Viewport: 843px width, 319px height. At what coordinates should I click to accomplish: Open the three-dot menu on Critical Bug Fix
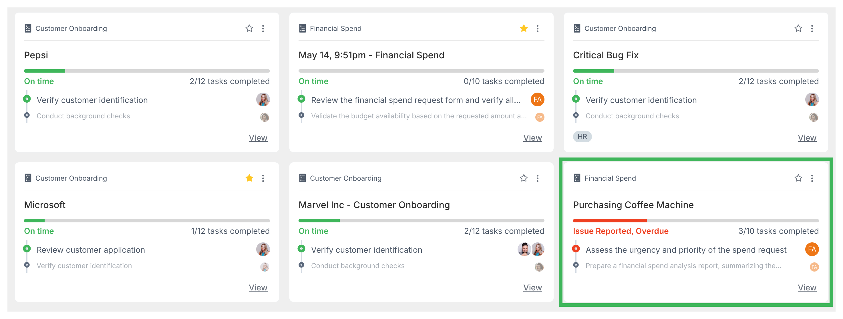click(x=812, y=28)
